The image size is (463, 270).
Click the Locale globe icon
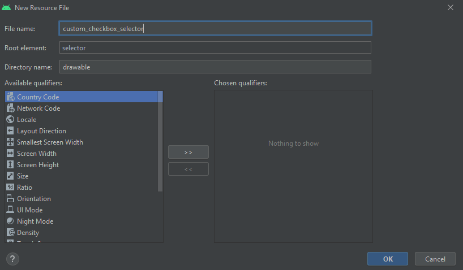10,119
